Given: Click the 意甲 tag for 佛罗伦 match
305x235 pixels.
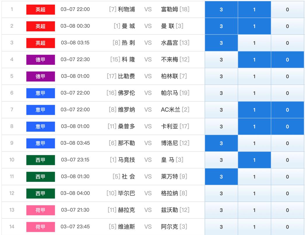Looking at the screenshot, I should [41, 93].
